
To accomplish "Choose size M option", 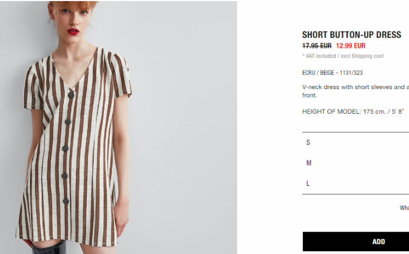I will (x=355, y=163).
